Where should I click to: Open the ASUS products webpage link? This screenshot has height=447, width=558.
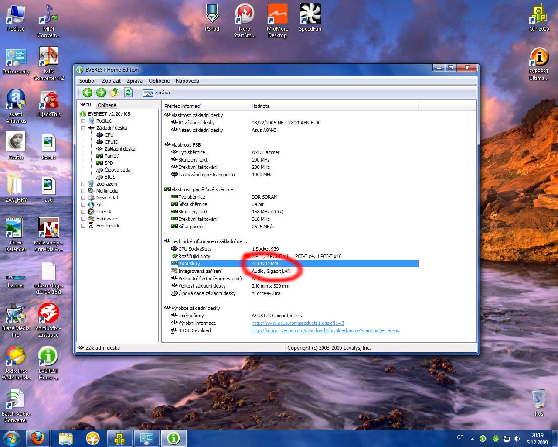[297, 323]
